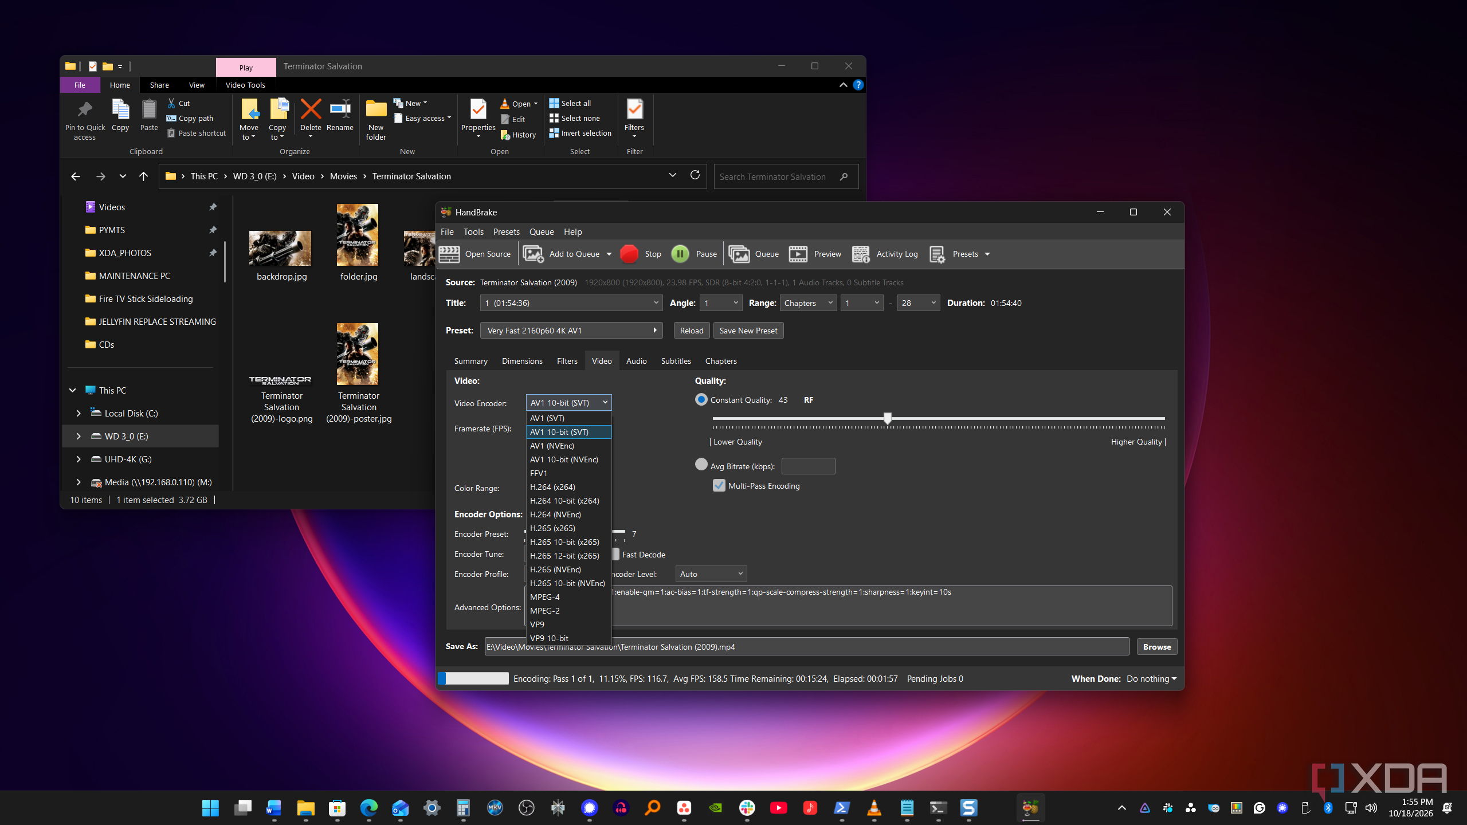Open the Windows Start button
Viewport: 1467px width, 825px height.
coord(210,808)
